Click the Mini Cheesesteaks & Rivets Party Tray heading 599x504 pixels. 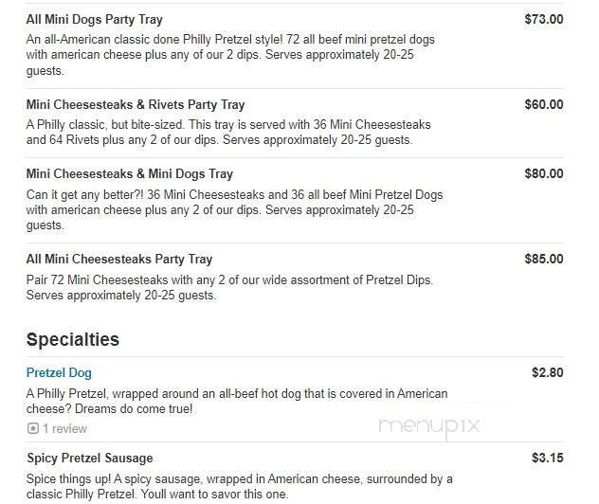pos(135,105)
